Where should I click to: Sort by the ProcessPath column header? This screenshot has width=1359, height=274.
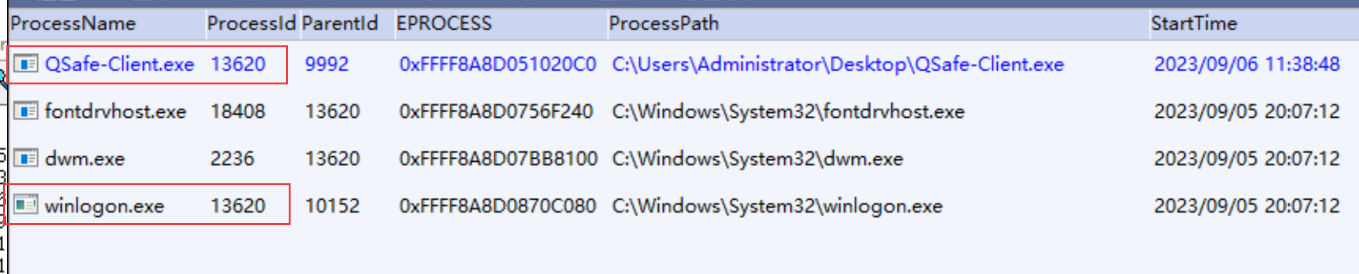(x=664, y=24)
